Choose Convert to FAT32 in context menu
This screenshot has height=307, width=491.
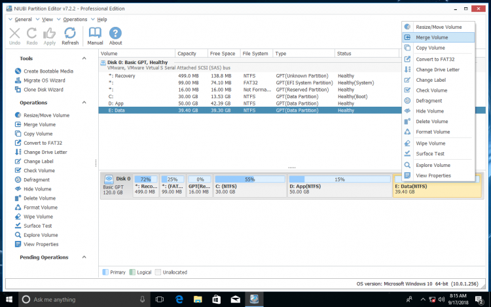pyautogui.click(x=439, y=59)
